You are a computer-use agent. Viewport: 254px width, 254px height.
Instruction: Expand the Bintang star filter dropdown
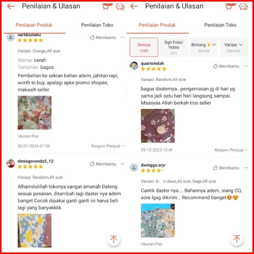click(204, 47)
